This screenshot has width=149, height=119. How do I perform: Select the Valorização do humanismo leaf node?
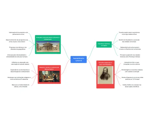[18, 33]
